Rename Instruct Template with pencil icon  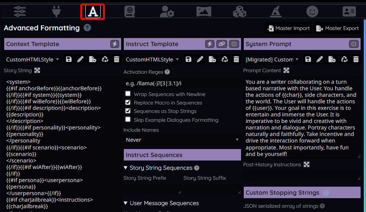point(200,59)
